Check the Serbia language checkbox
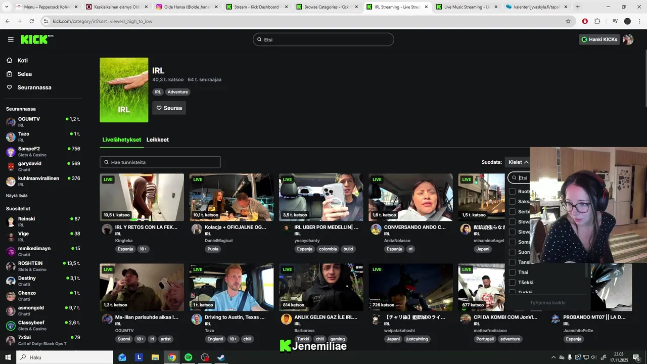The width and height of the screenshot is (647, 364). pos(512,212)
